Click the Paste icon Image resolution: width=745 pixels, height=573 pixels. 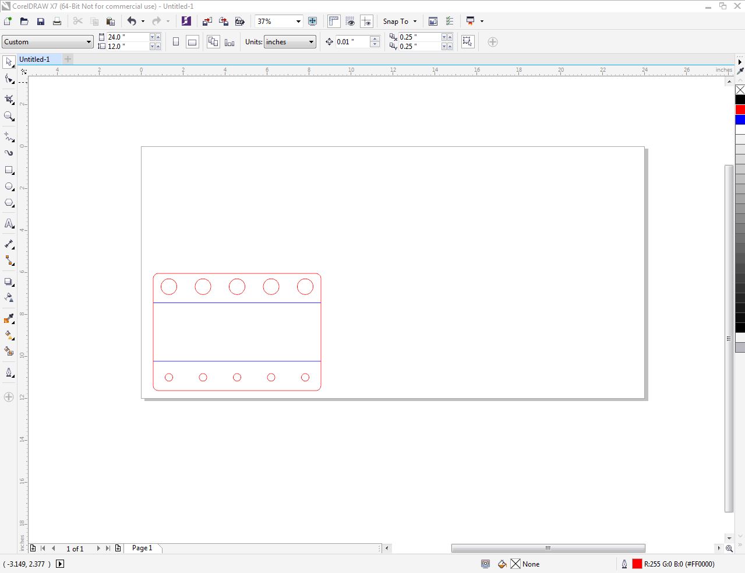(x=110, y=21)
